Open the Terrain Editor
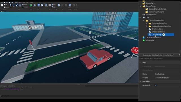 [x=31, y=5]
